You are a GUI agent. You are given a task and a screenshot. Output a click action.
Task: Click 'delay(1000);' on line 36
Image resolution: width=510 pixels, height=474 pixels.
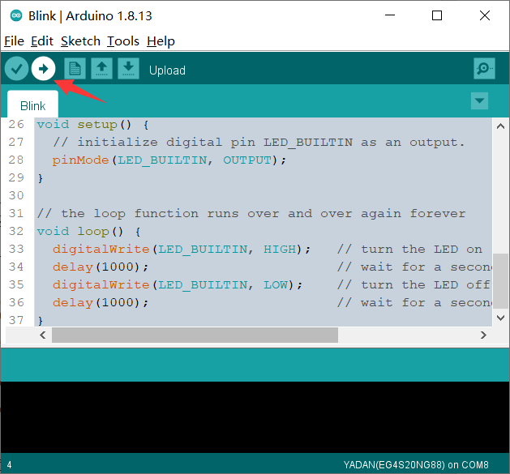point(101,303)
